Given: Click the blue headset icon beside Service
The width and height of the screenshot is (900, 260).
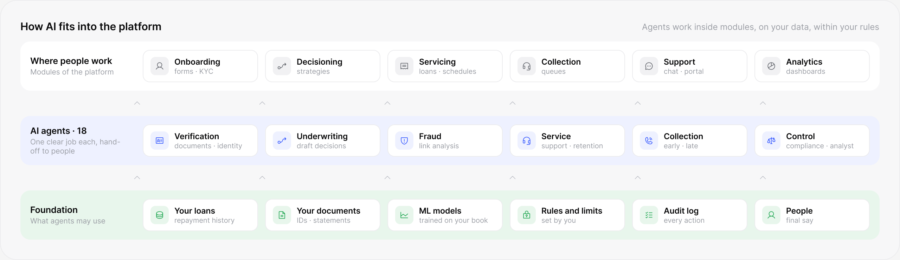Looking at the screenshot, I should [x=527, y=141].
